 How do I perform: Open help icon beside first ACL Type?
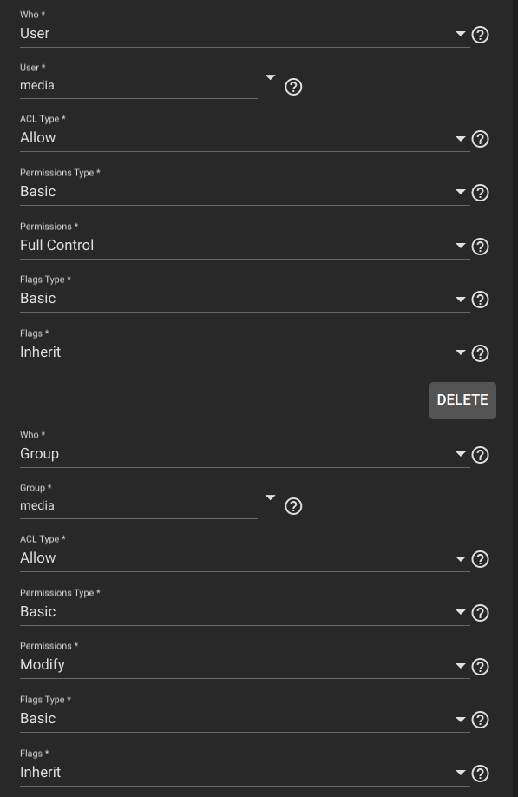pyautogui.click(x=480, y=139)
